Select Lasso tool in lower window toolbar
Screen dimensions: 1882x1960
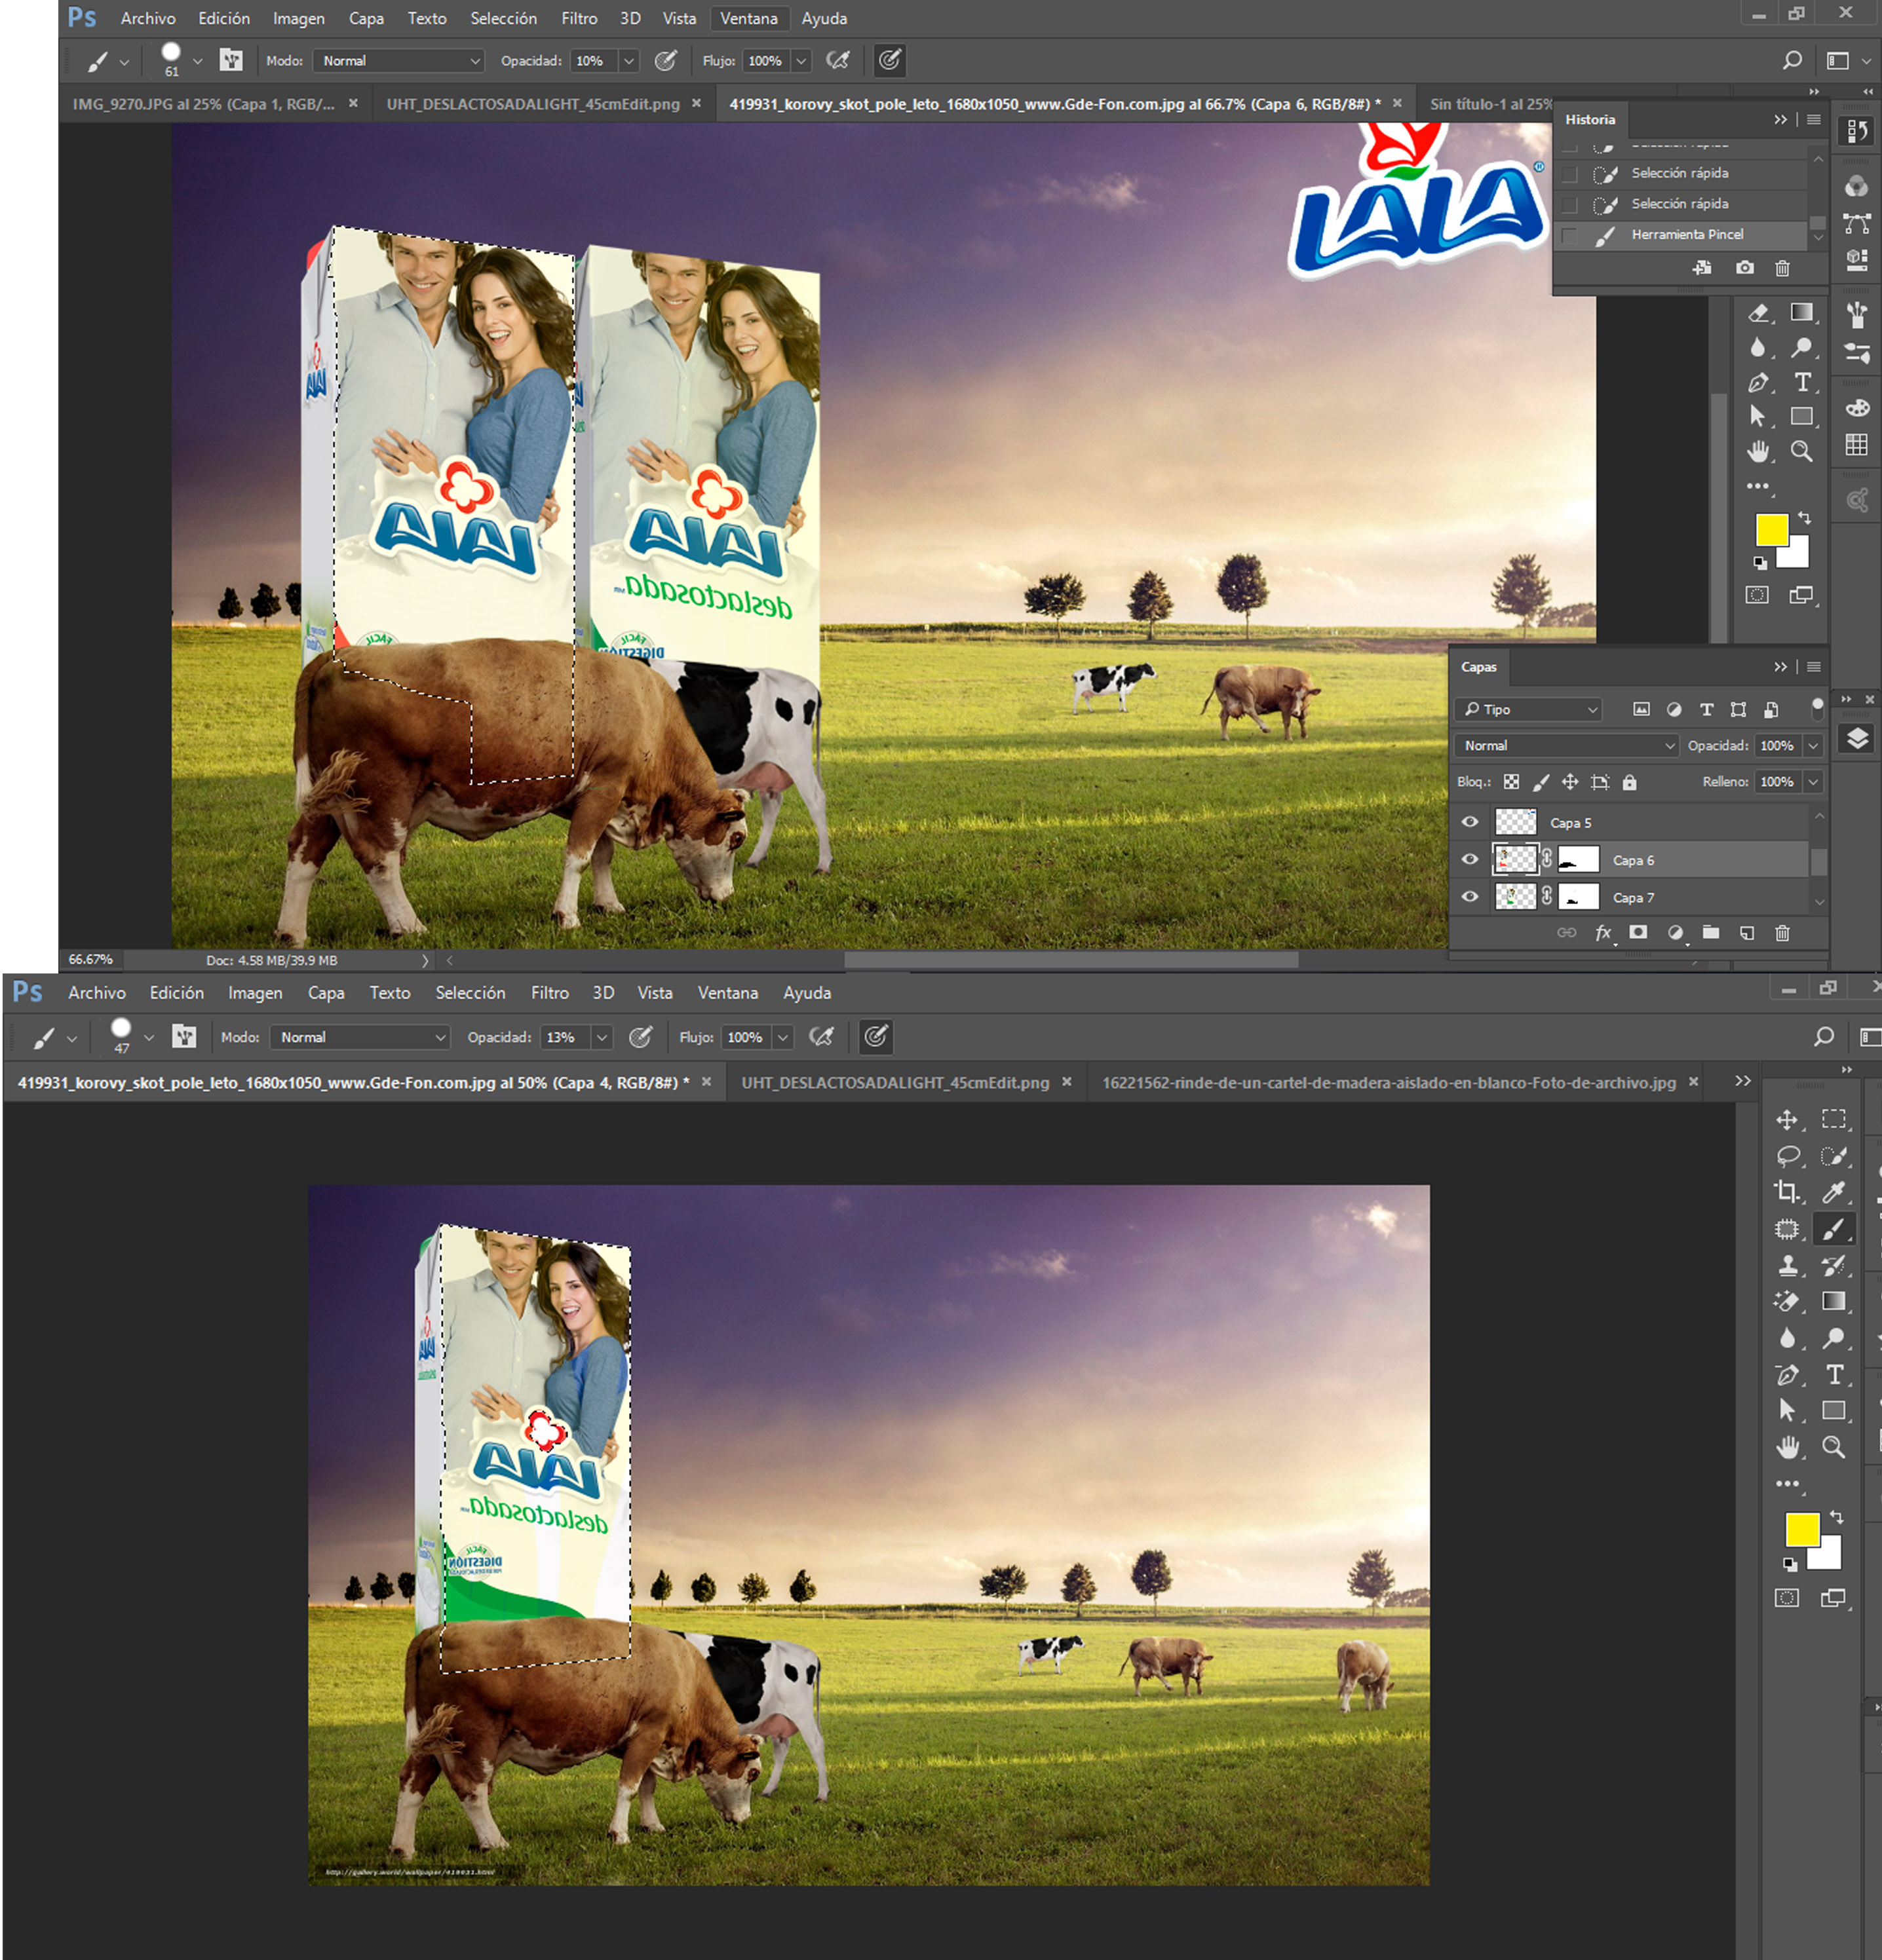1787,1156
